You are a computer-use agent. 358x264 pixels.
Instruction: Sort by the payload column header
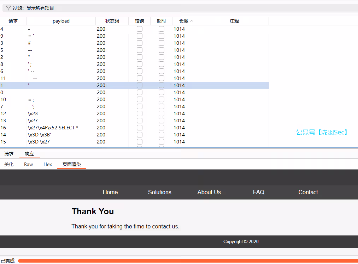(x=61, y=21)
